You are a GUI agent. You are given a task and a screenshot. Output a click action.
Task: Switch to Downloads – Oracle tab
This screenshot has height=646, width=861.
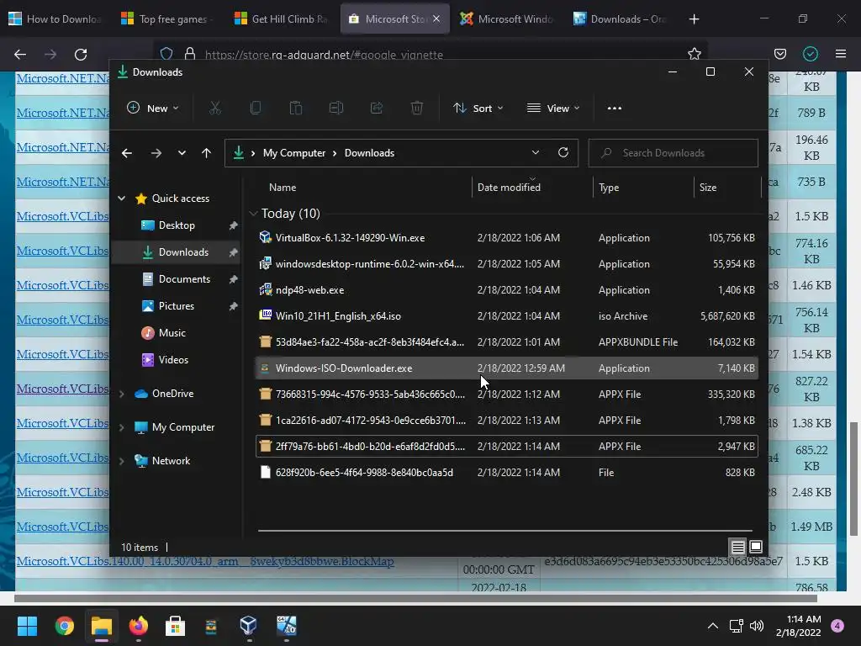click(x=621, y=19)
